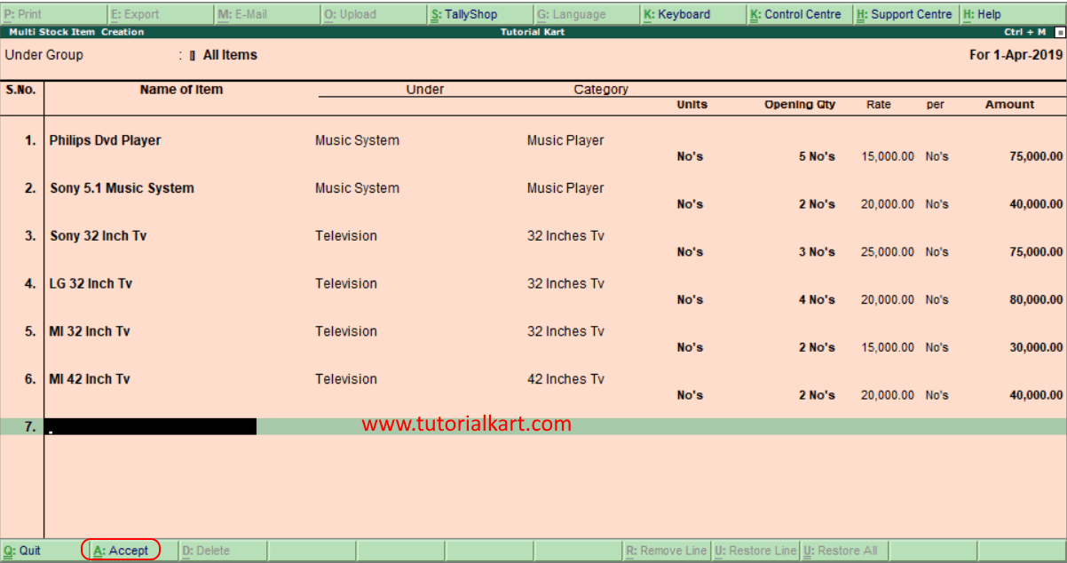Click Remove Line in the bottom bar

tap(666, 549)
